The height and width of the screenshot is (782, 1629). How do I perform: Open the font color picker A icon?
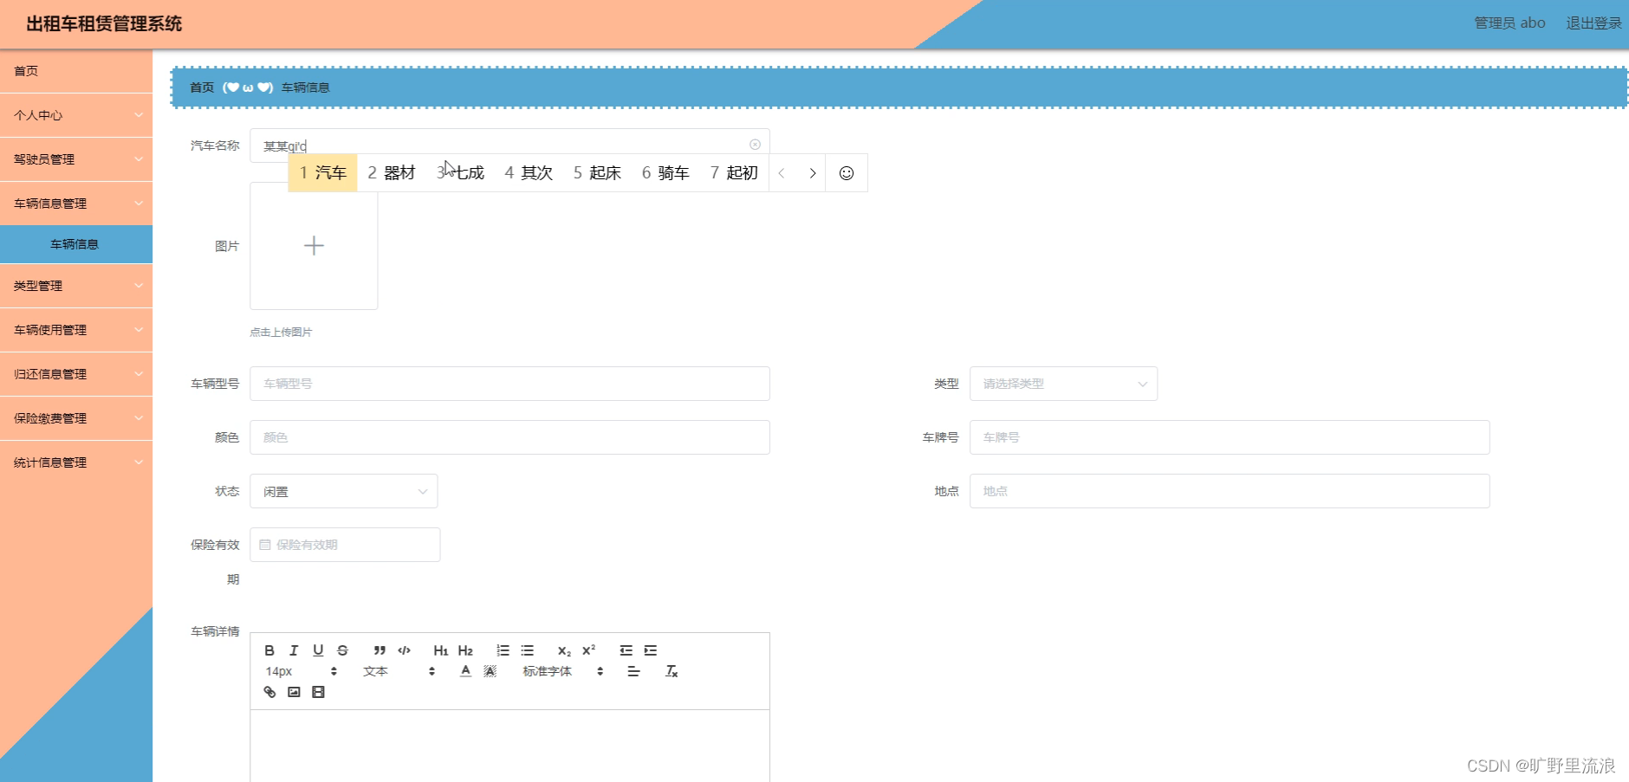tap(465, 671)
